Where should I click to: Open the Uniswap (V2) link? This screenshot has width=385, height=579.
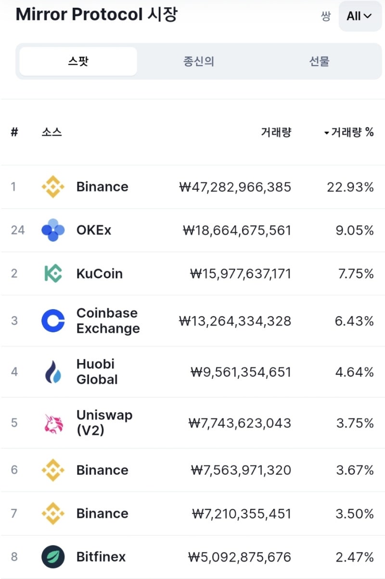(104, 423)
